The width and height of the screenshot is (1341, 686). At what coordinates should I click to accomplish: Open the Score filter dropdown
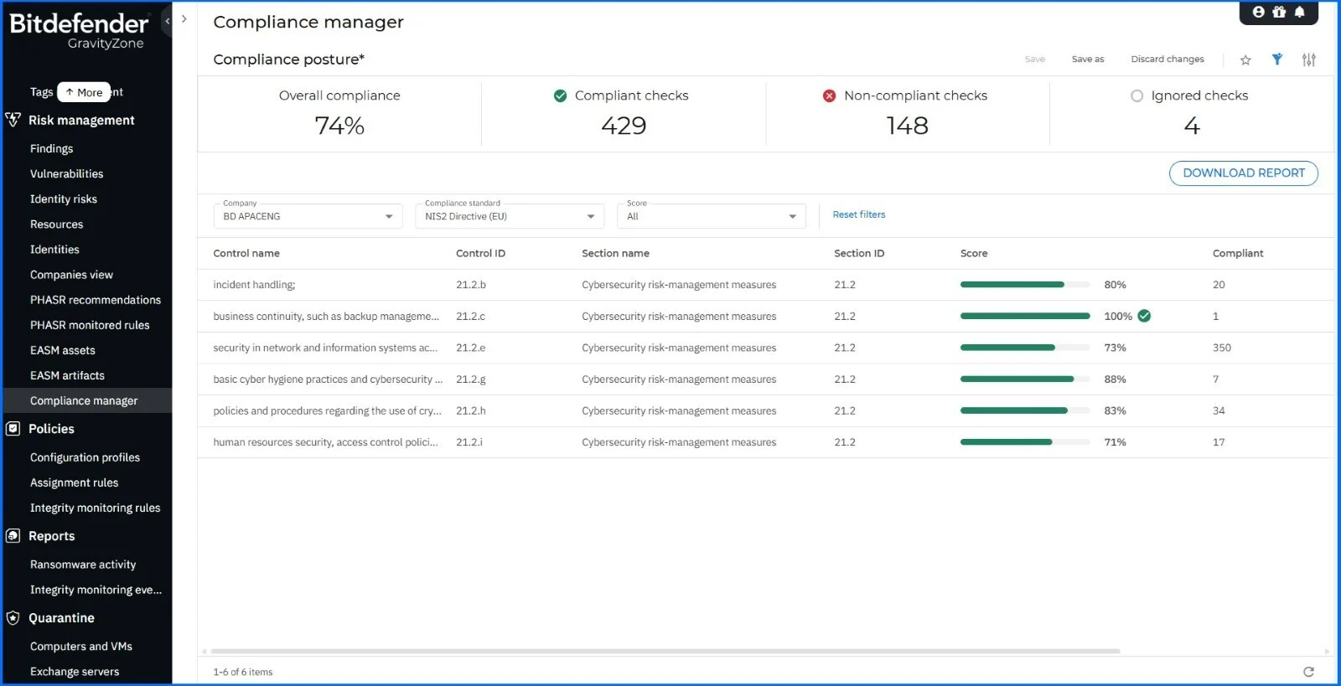pos(711,216)
